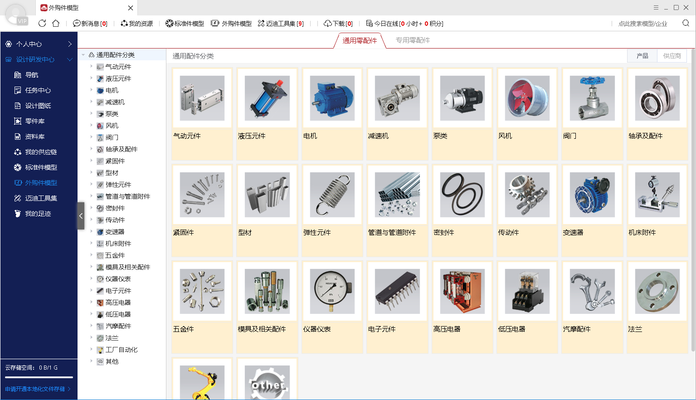Open the 法兰 flange thumbnail
This screenshot has height=400, width=696.
coord(657,292)
